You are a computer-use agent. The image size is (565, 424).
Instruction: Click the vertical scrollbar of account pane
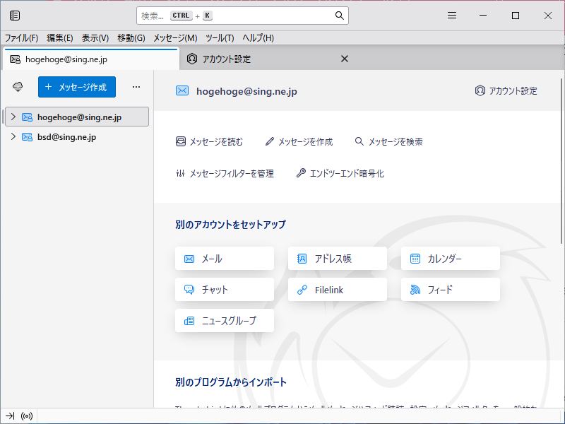coord(561,161)
